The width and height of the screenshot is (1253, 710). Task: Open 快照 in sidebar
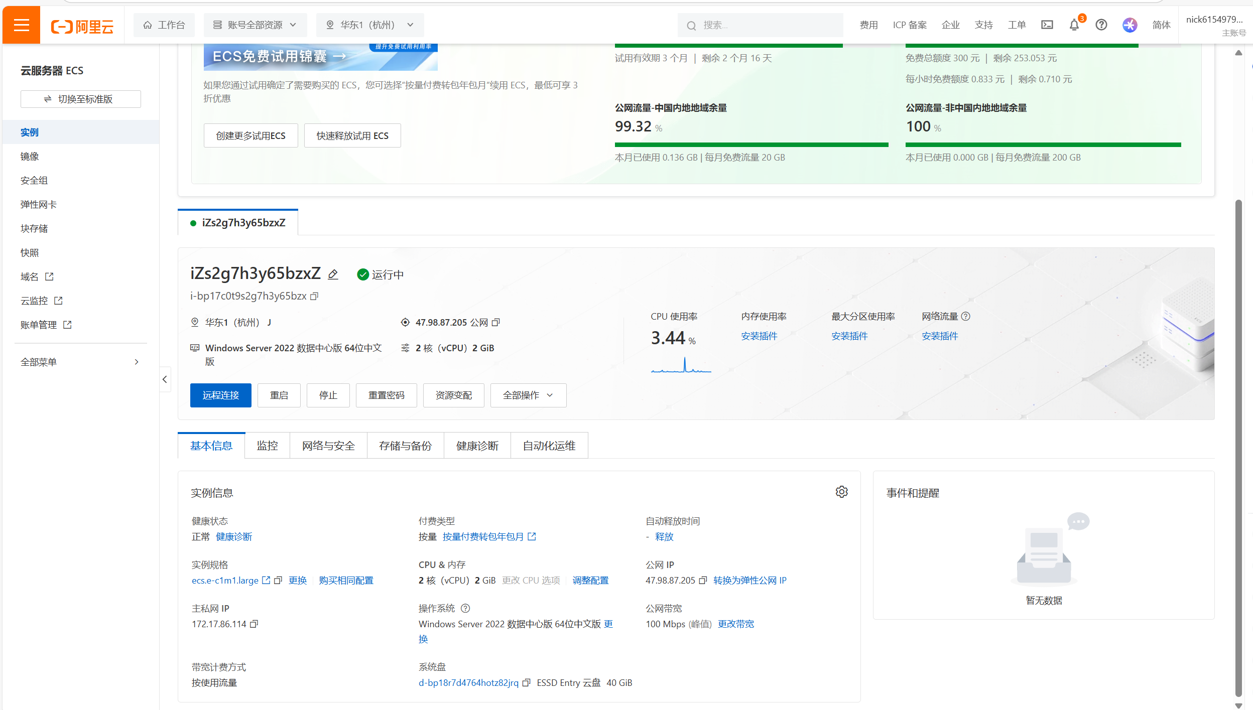tap(81, 252)
